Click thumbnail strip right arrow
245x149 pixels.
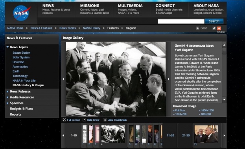(x=224, y=135)
